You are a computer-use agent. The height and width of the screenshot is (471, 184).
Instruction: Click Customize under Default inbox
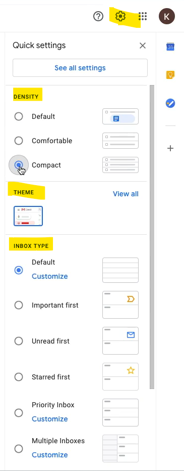pyautogui.click(x=50, y=276)
